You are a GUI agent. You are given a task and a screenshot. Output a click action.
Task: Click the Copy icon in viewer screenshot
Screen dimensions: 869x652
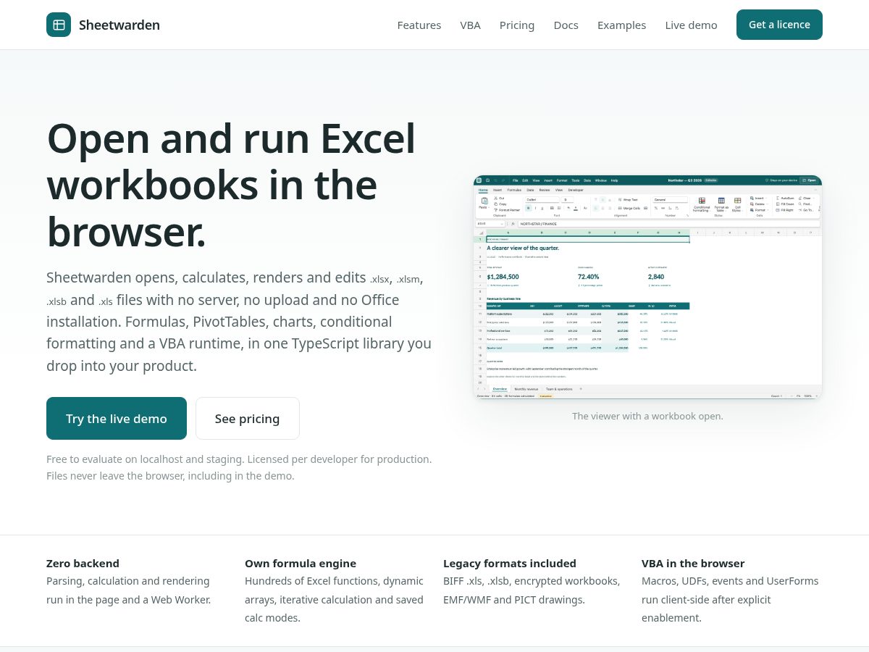tap(496, 204)
